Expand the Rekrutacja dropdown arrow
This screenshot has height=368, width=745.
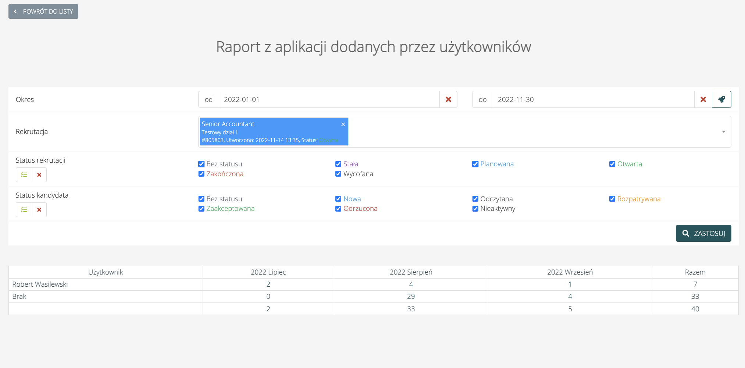[x=723, y=132]
